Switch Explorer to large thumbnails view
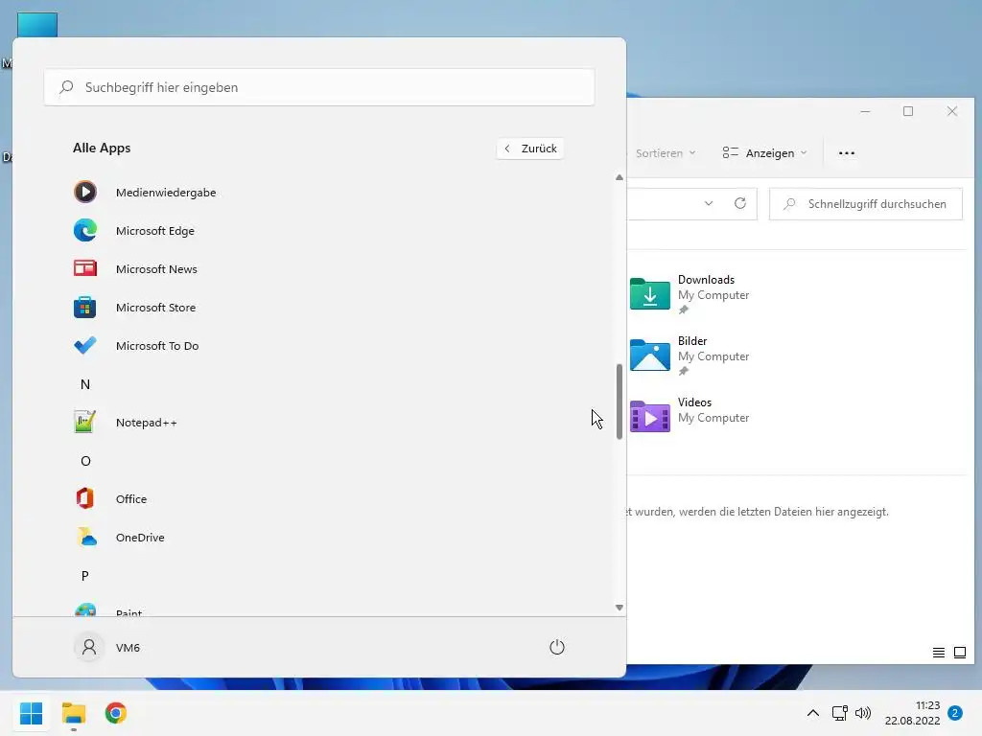 point(959,653)
